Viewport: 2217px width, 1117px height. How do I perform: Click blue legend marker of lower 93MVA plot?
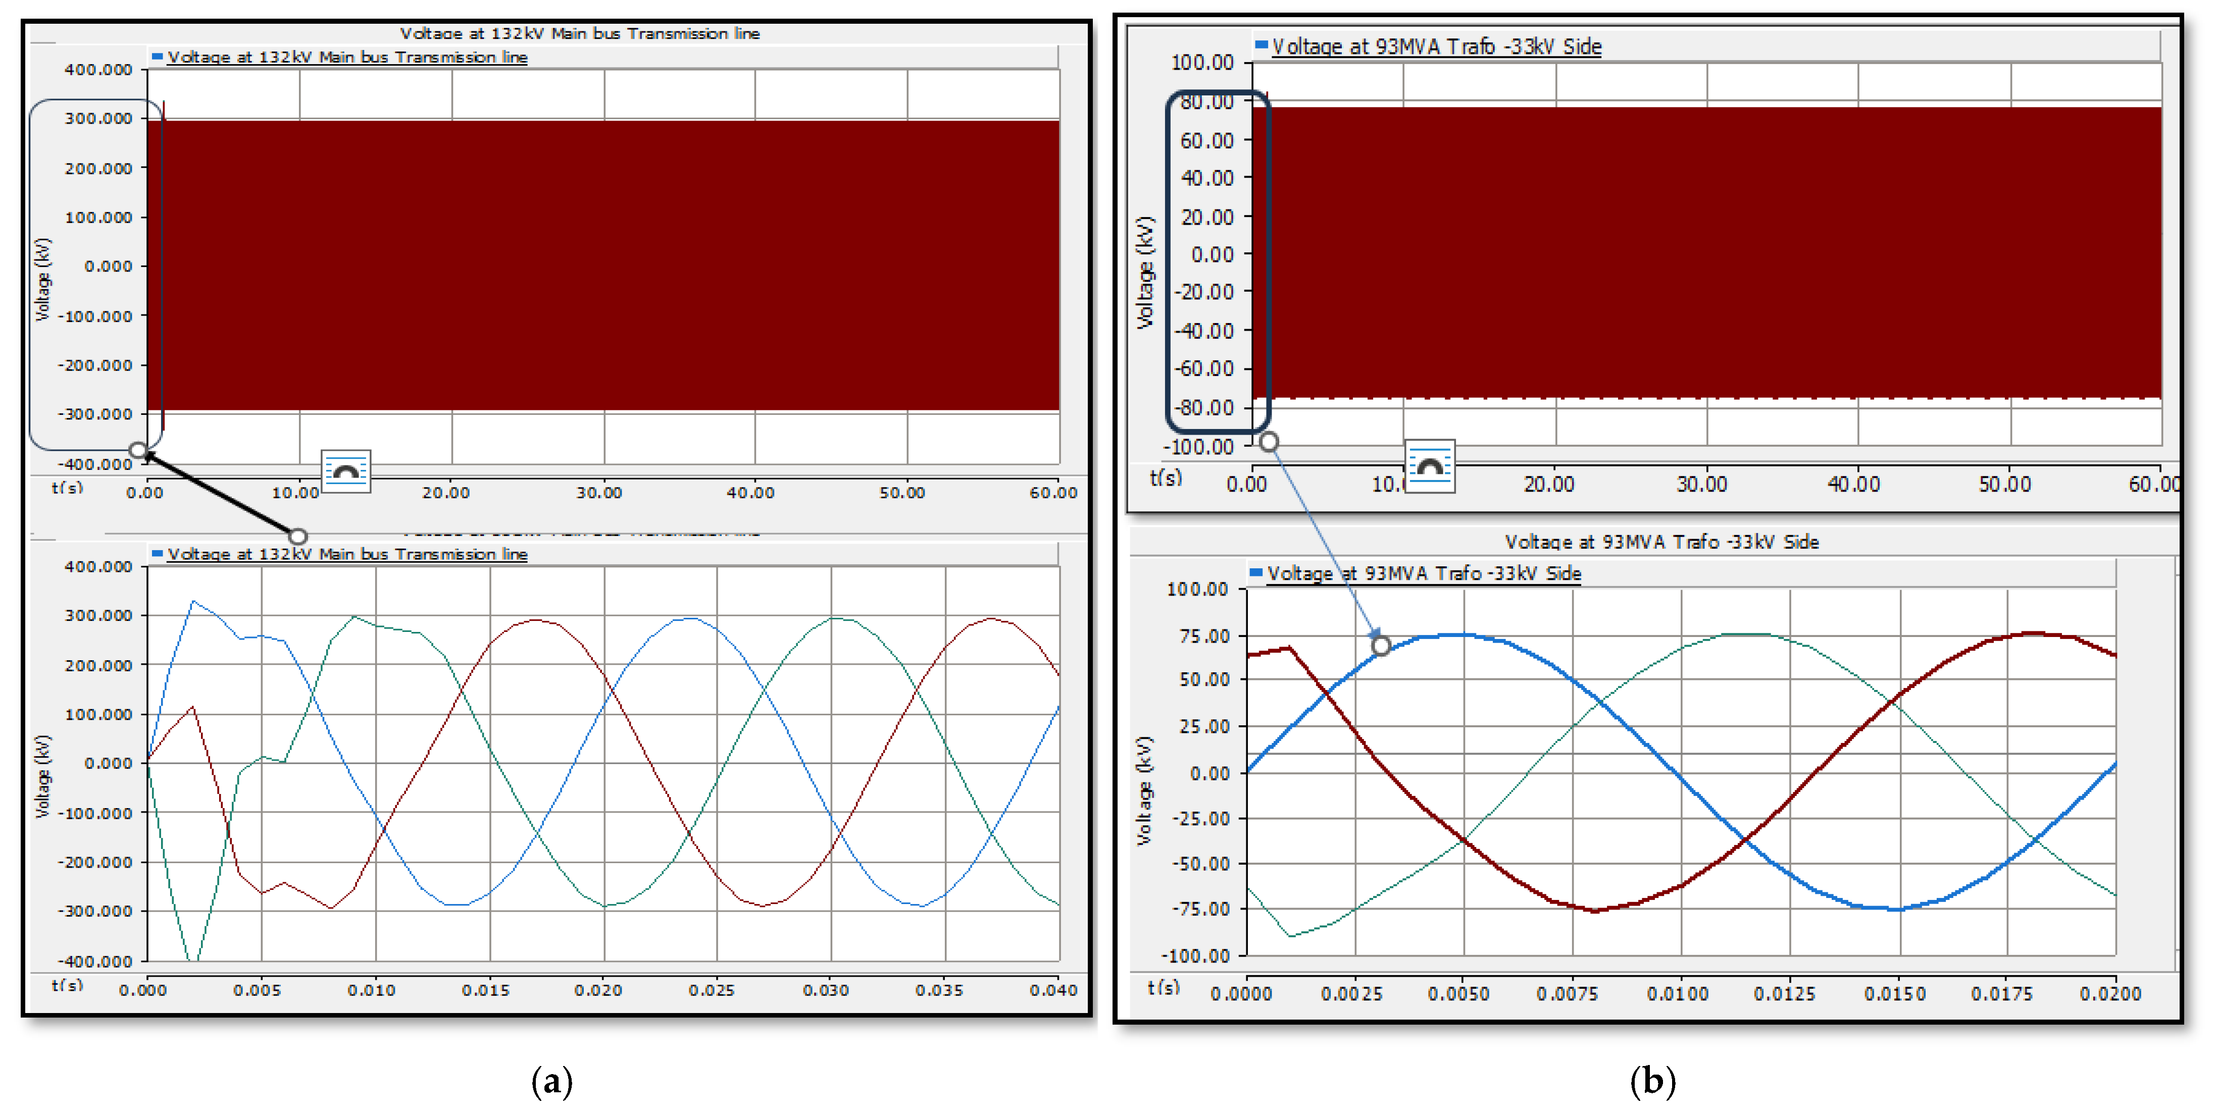(x=1255, y=573)
